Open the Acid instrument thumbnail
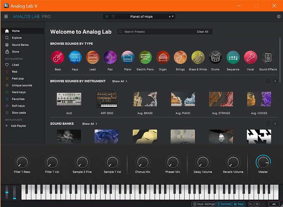Screen dimensions: 283x207 69,99
